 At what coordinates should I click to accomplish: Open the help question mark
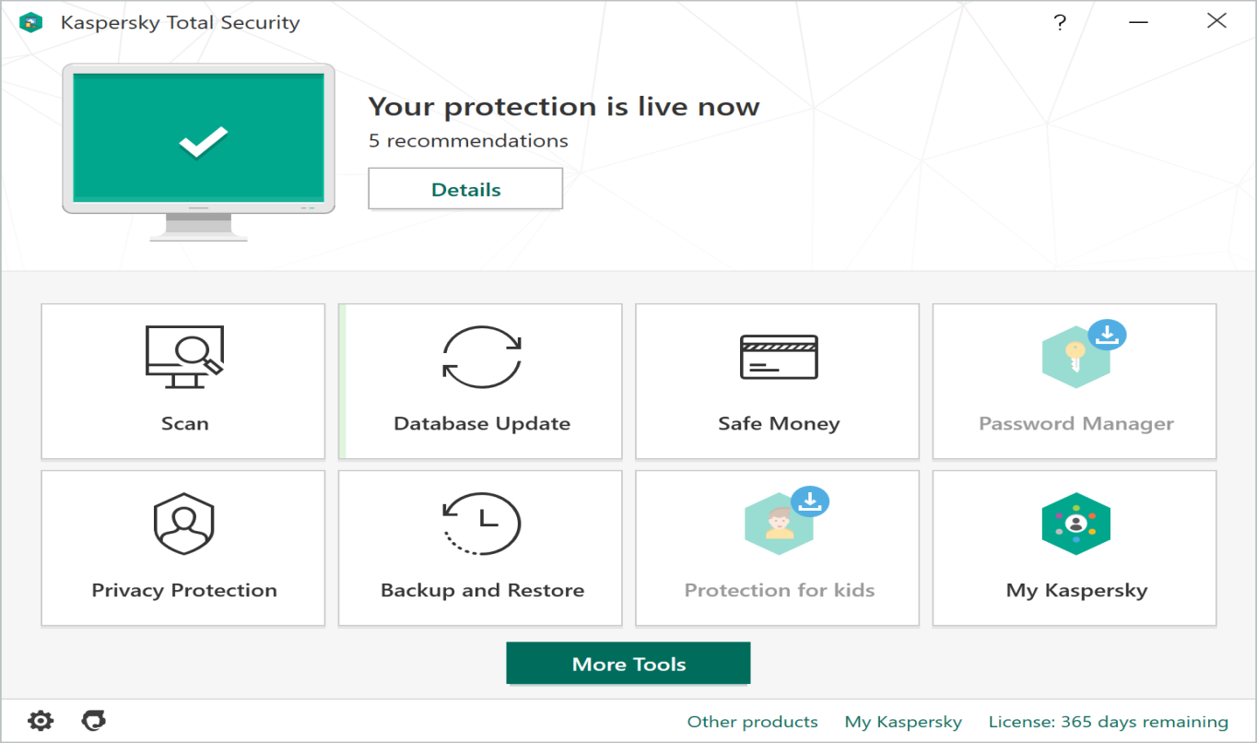[x=1060, y=22]
